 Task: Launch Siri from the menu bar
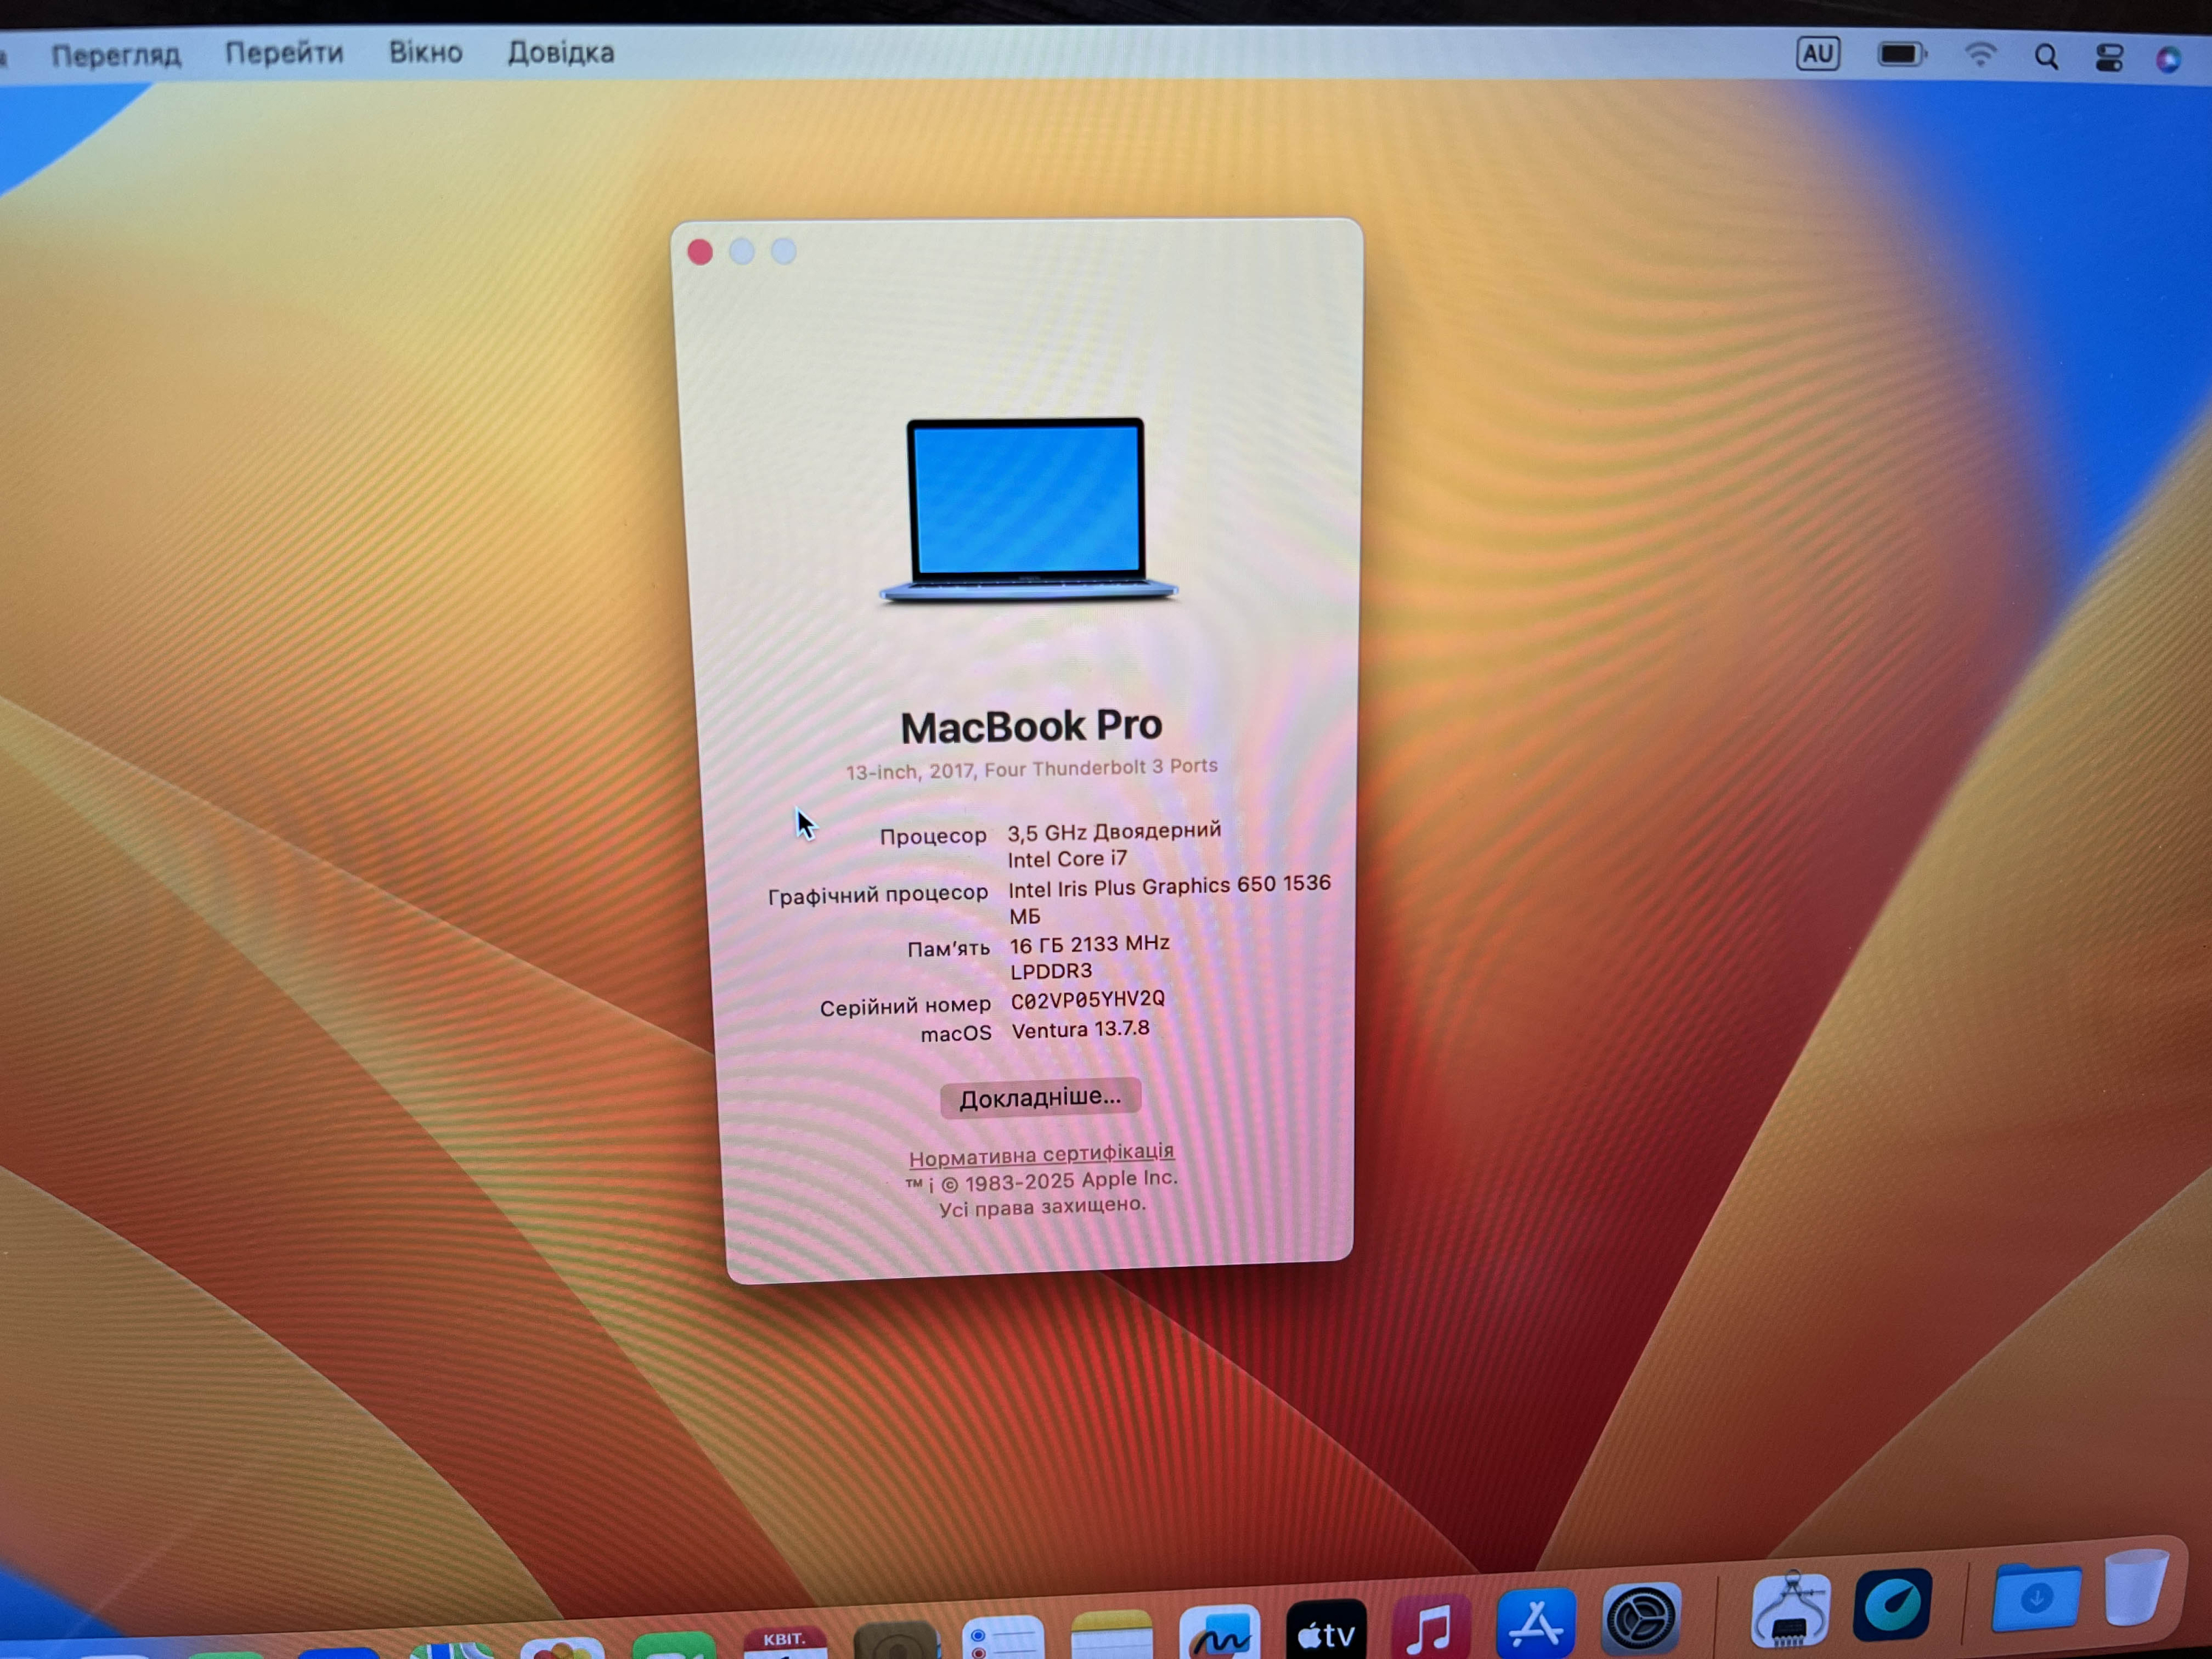point(2167,60)
